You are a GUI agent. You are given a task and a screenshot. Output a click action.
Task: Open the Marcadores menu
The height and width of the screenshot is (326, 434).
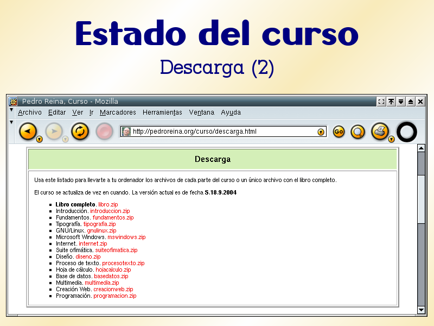[118, 112]
